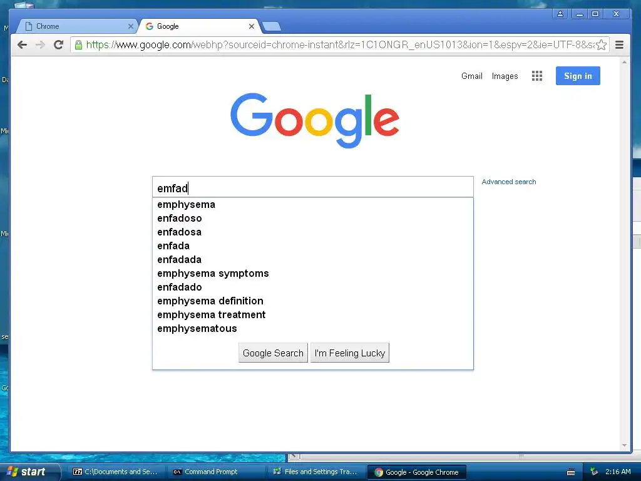The height and width of the screenshot is (481, 641).
Task: Choose the emphysema suggestion
Action: (313, 205)
